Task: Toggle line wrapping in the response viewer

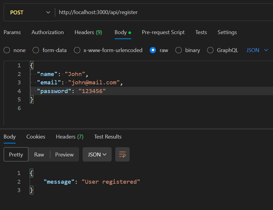Action: [122, 154]
